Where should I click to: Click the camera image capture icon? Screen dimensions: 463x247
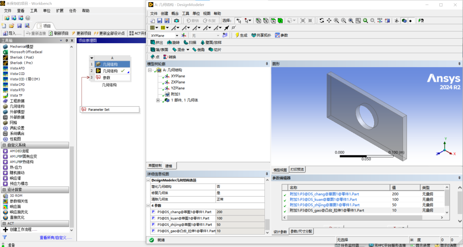(x=177, y=21)
